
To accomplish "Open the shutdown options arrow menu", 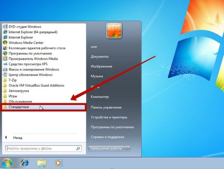I will 127,148.
